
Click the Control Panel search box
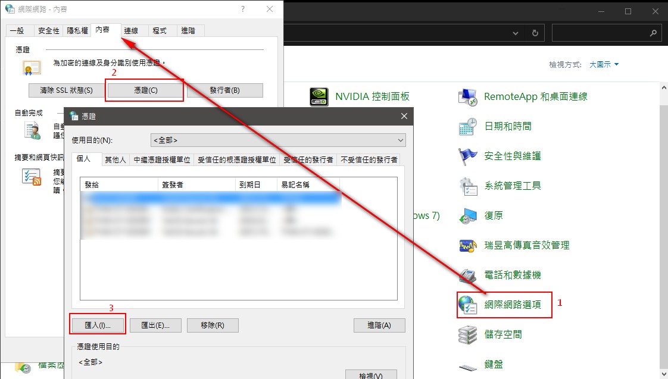(601, 33)
